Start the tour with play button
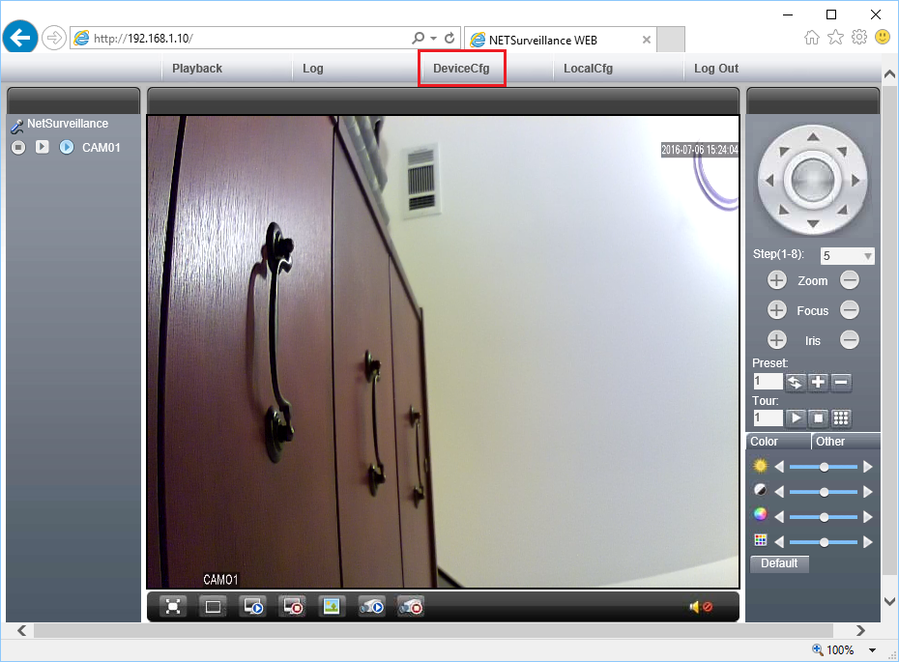The width and height of the screenshot is (899, 662). pyautogui.click(x=796, y=417)
